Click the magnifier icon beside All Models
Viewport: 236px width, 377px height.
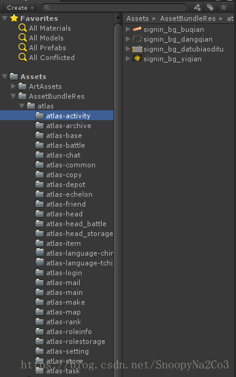[23, 38]
